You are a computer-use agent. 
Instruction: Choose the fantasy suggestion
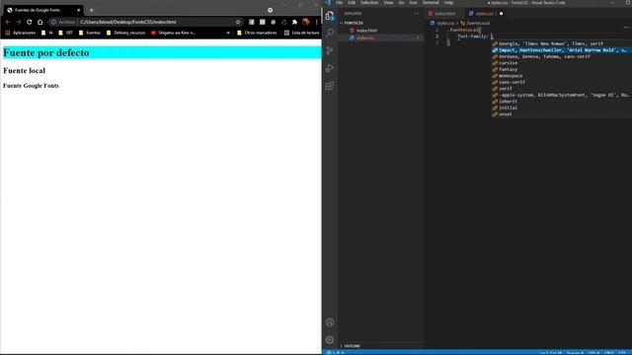click(562, 69)
